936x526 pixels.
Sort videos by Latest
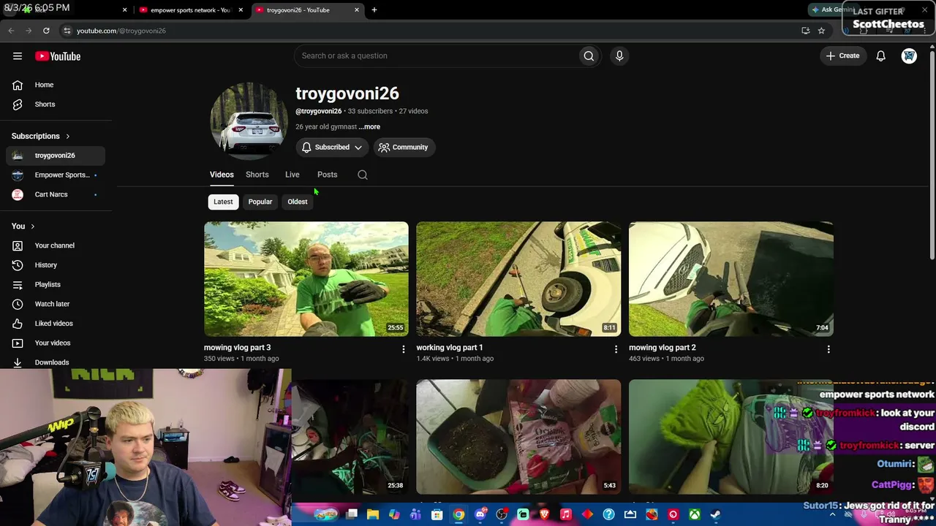pyautogui.click(x=223, y=202)
